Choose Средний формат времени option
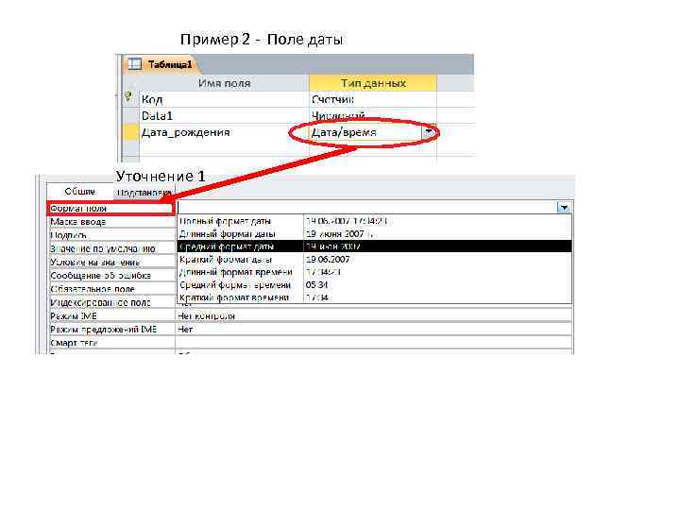The image size is (680, 510). pyautogui.click(x=374, y=285)
